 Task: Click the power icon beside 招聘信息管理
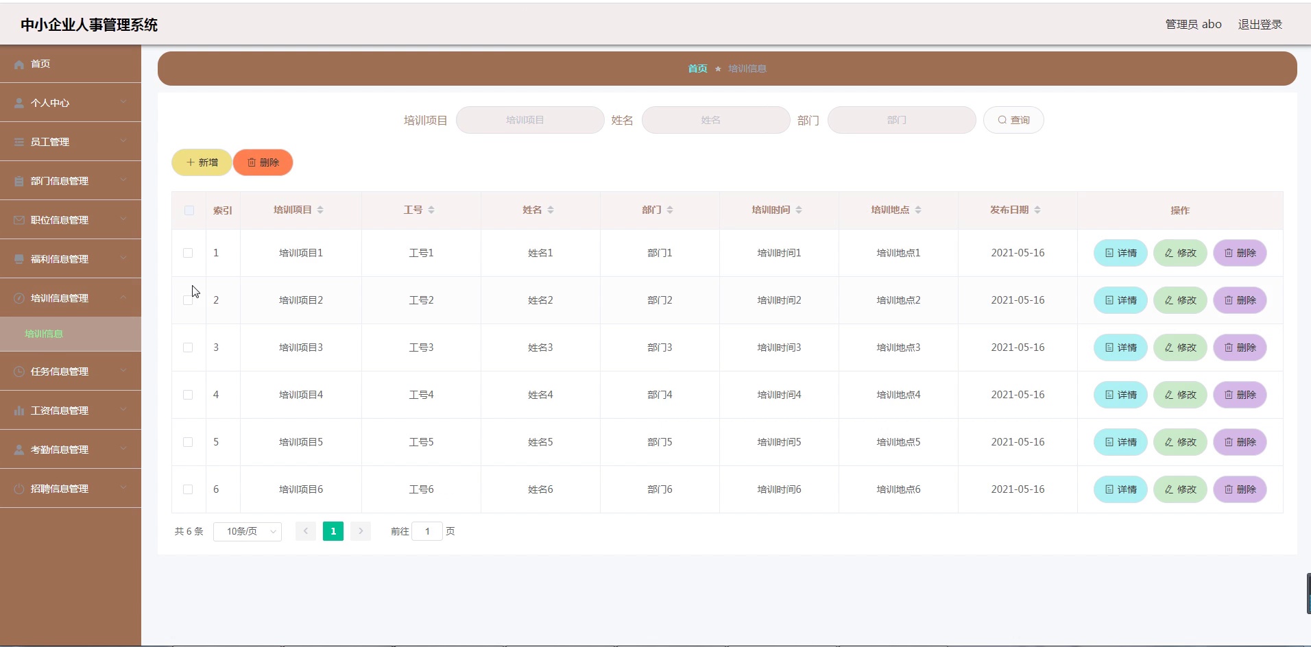(x=19, y=489)
